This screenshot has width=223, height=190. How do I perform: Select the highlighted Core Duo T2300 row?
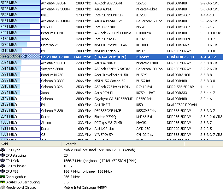112,57
